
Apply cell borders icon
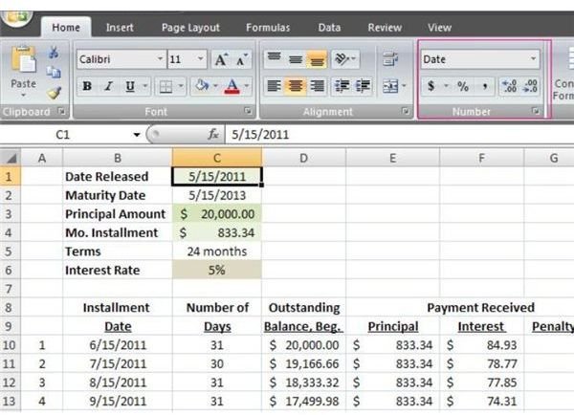click(x=166, y=87)
